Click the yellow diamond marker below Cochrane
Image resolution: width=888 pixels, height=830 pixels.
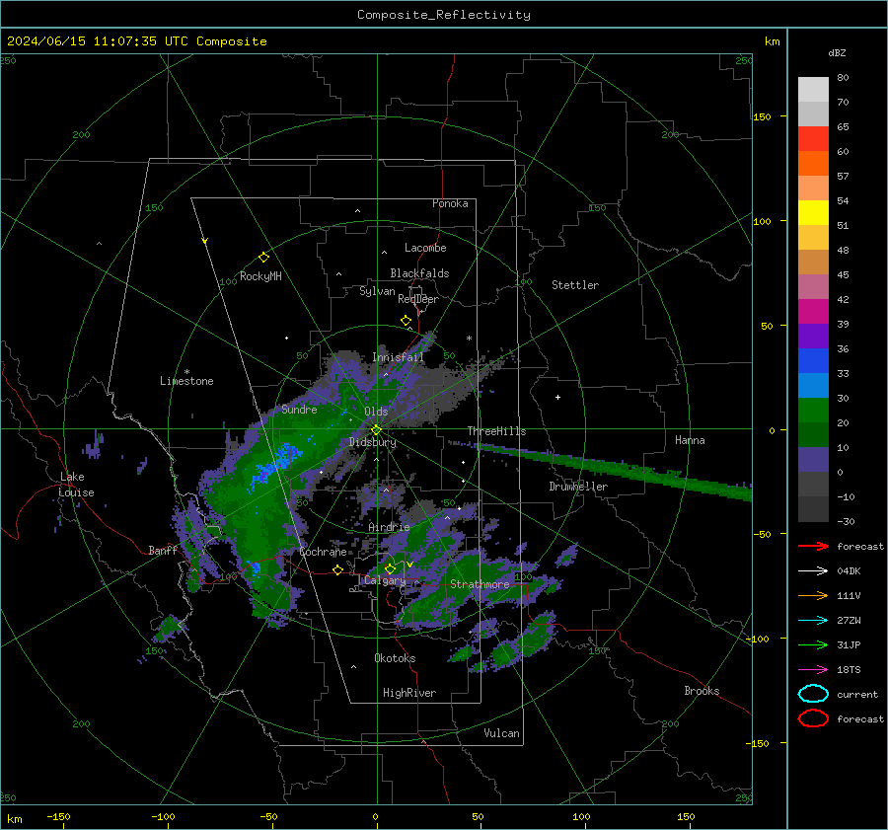[x=338, y=569]
